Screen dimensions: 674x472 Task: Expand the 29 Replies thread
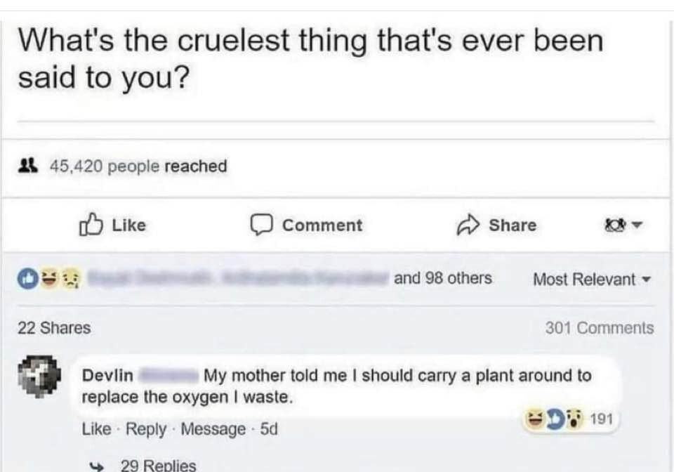(x=158, y=465)
